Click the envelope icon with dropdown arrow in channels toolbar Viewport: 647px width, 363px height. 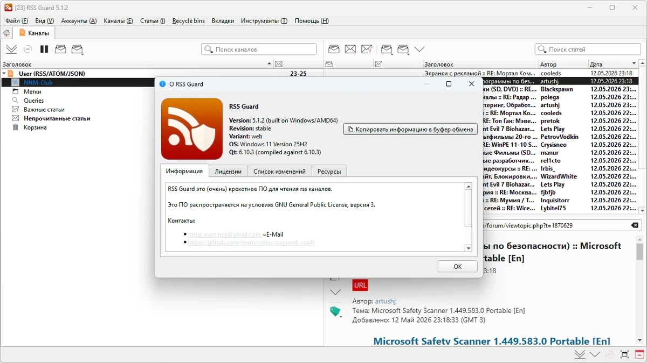coord(78,49)
